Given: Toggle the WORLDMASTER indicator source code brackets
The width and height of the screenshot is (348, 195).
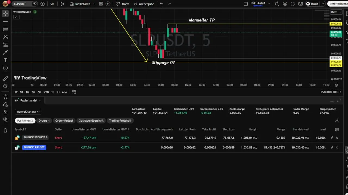Looking at the screenshot, I should (35, 12).
